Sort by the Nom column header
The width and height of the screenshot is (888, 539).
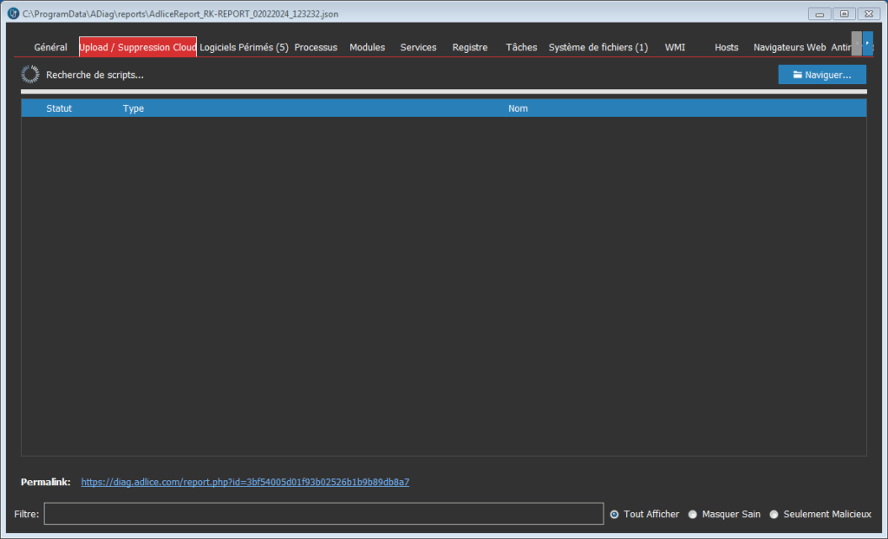click(518, 108)
